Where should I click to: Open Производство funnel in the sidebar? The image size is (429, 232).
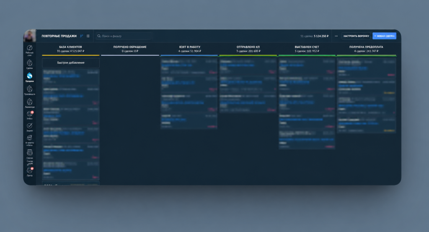[x=30, y=90]
